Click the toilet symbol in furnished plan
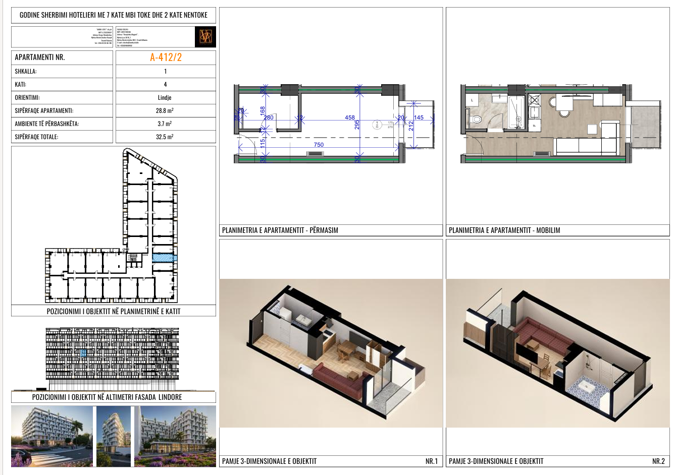The width and height of the screenshot is (676, 475). (x=475, y=120)
